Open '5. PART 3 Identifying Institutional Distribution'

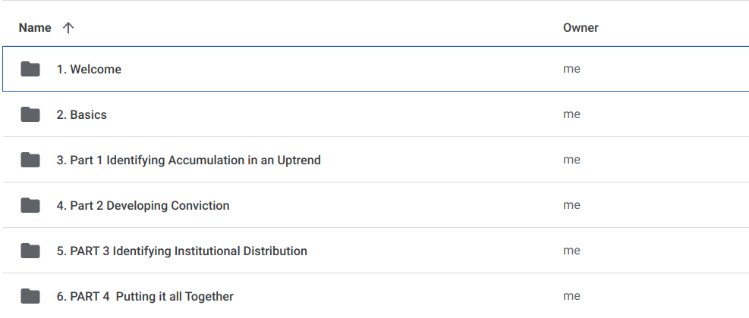pos(181,251)
